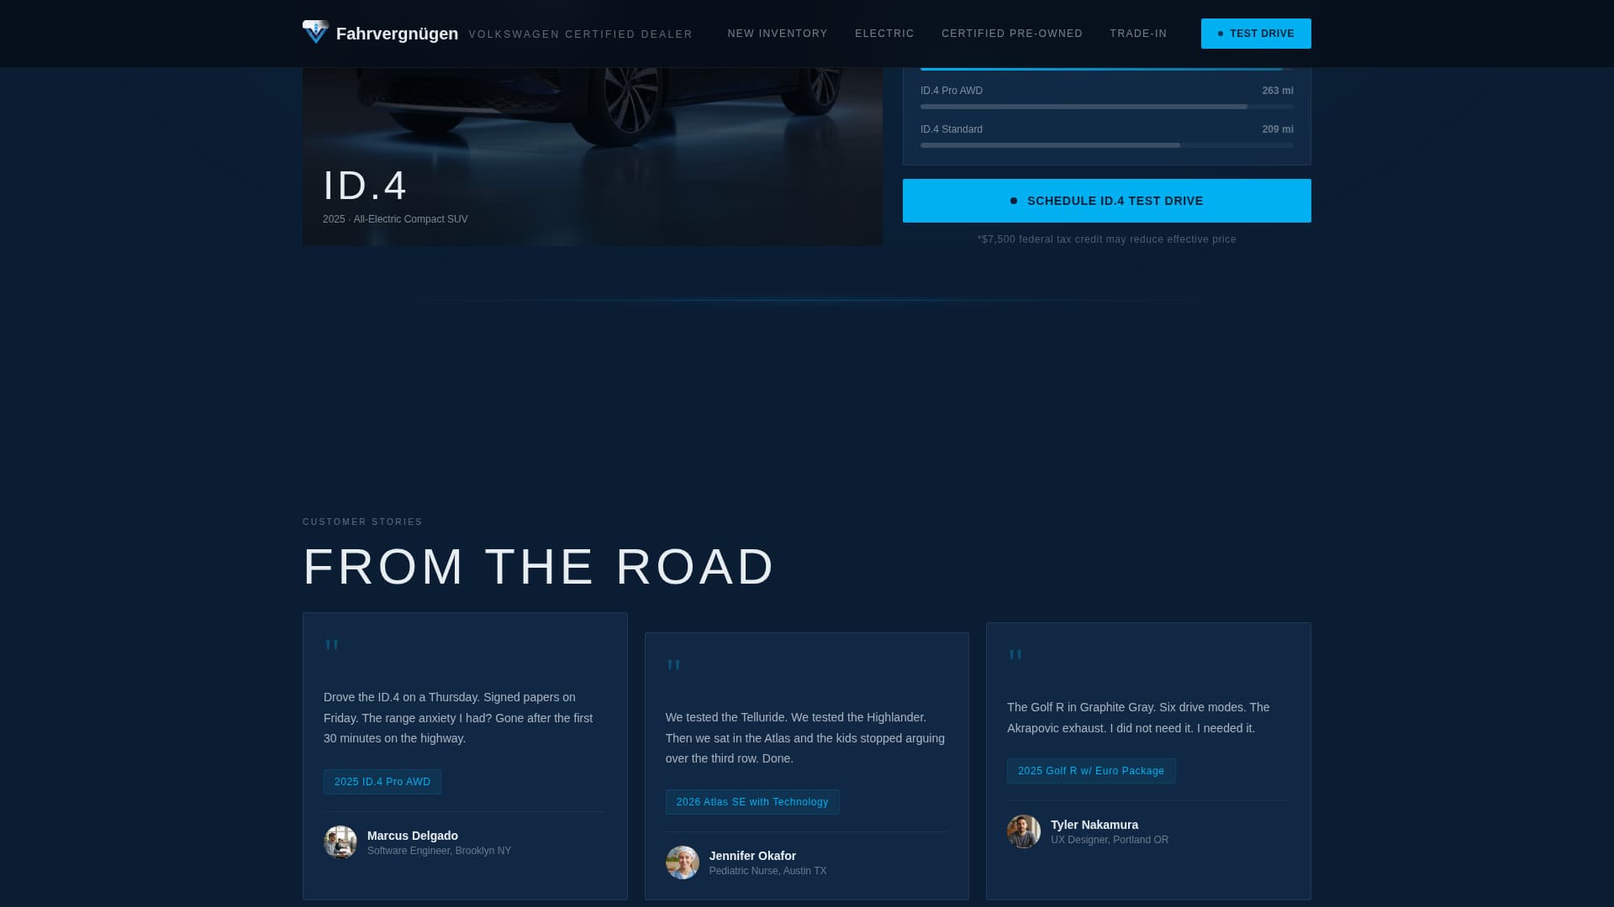Open the Fahrvergnügen brand name link
This screenshot has height=907, width=1614.
[x=397, y=34]
